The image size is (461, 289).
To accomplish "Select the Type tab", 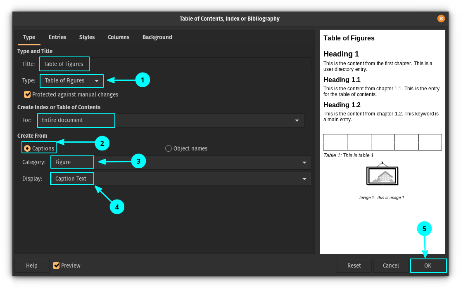I will coord(29,37).
